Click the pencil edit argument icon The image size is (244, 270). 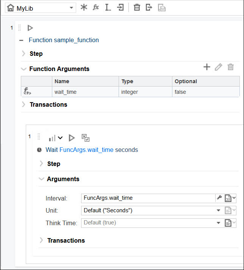(218, 67)
